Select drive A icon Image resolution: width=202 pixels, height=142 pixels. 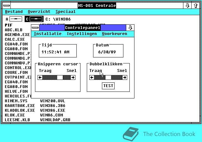pyautogui.click(x=16, y=19)
